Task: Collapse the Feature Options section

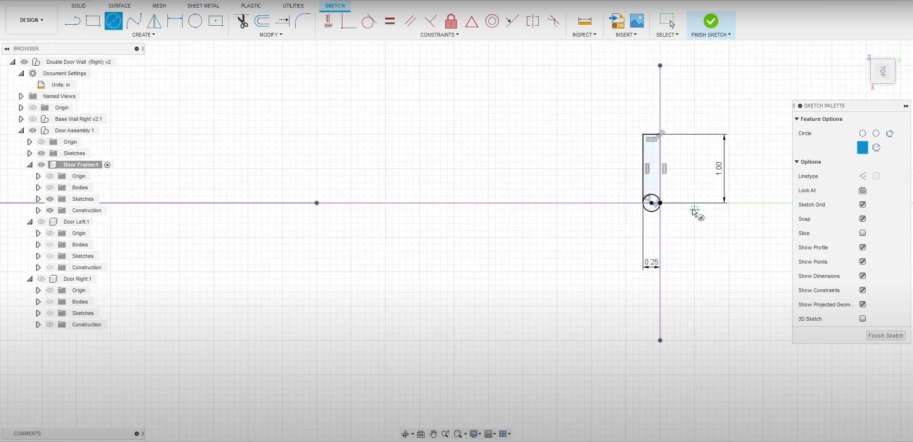Action: (797, 119)
